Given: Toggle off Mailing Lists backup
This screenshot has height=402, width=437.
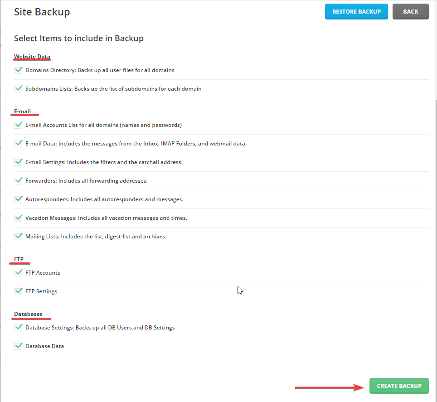Looking at the screenshot, I should [18, 236].
